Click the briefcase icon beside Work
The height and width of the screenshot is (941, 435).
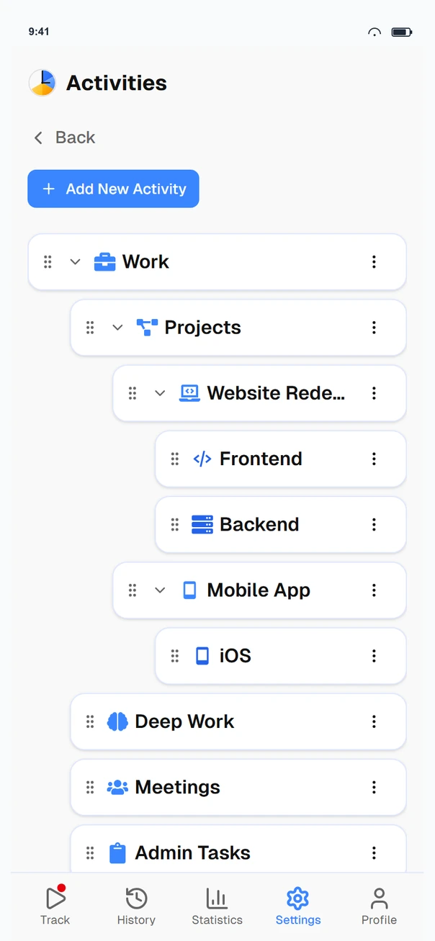(x=104, y=262)
